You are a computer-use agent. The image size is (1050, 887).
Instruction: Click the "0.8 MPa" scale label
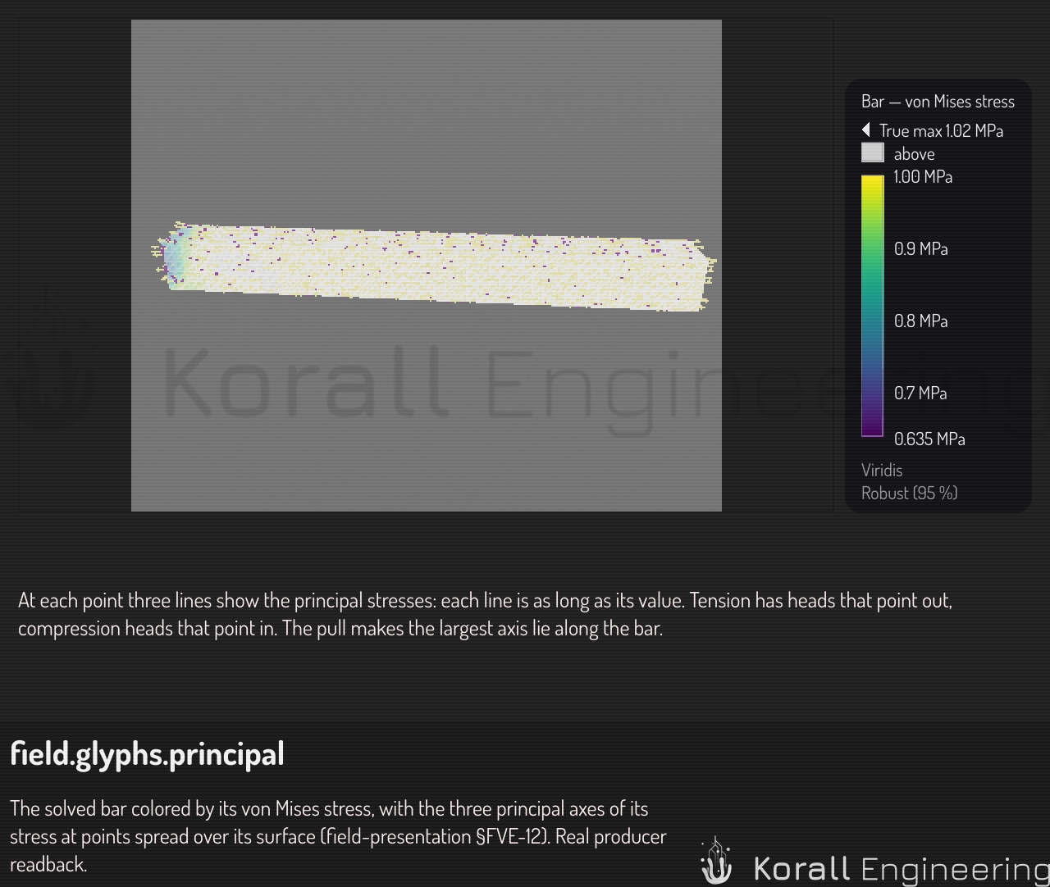[x=920, y=321]
